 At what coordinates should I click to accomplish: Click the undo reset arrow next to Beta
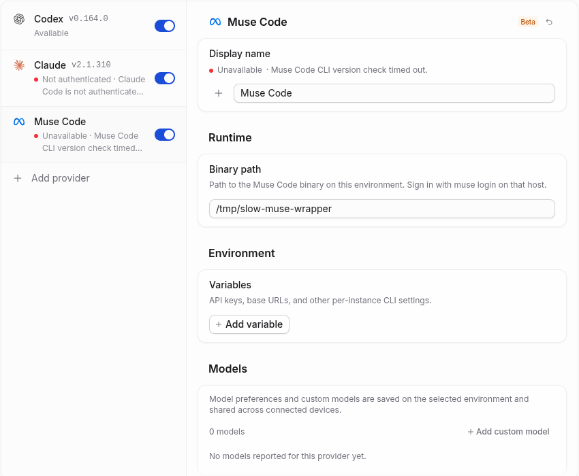click(549, 22)
